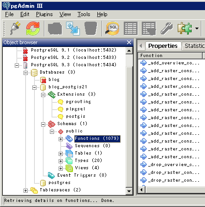The height and width of the screenshot is (207, 205).
Task: Collapse the Databases (3) node
Action: [x=25, y=73]
